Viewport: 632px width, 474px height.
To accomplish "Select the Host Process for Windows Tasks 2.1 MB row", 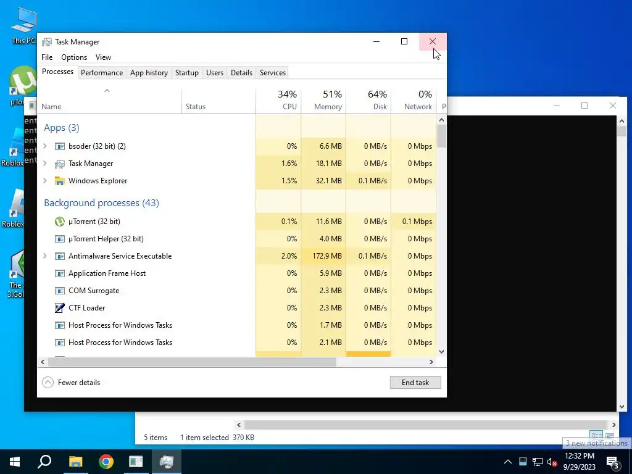I will (236, 343).
